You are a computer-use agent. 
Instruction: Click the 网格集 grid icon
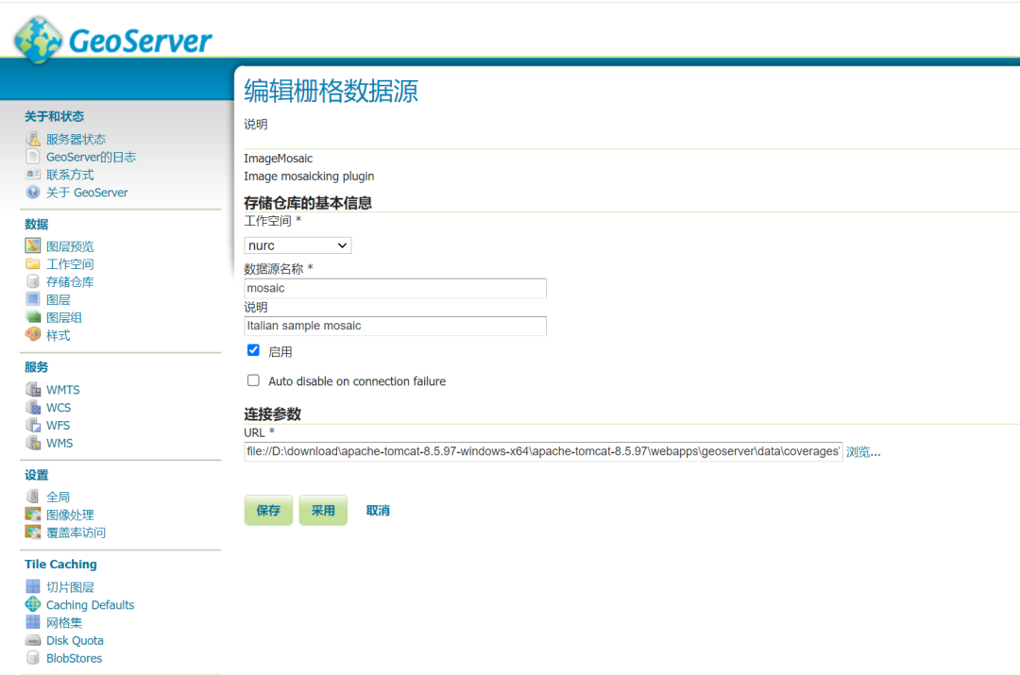[33, 622]
